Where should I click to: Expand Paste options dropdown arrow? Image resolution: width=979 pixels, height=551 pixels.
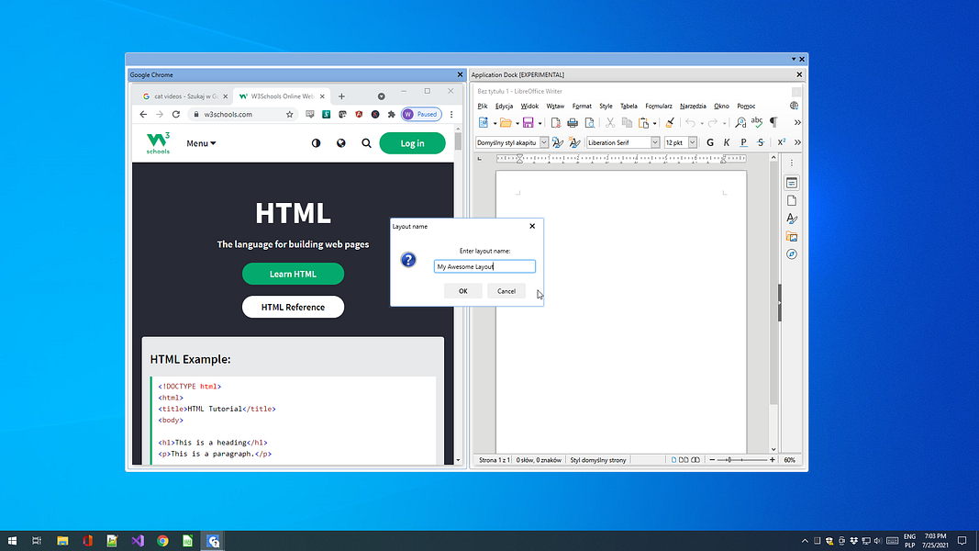[x=655, y=123]
